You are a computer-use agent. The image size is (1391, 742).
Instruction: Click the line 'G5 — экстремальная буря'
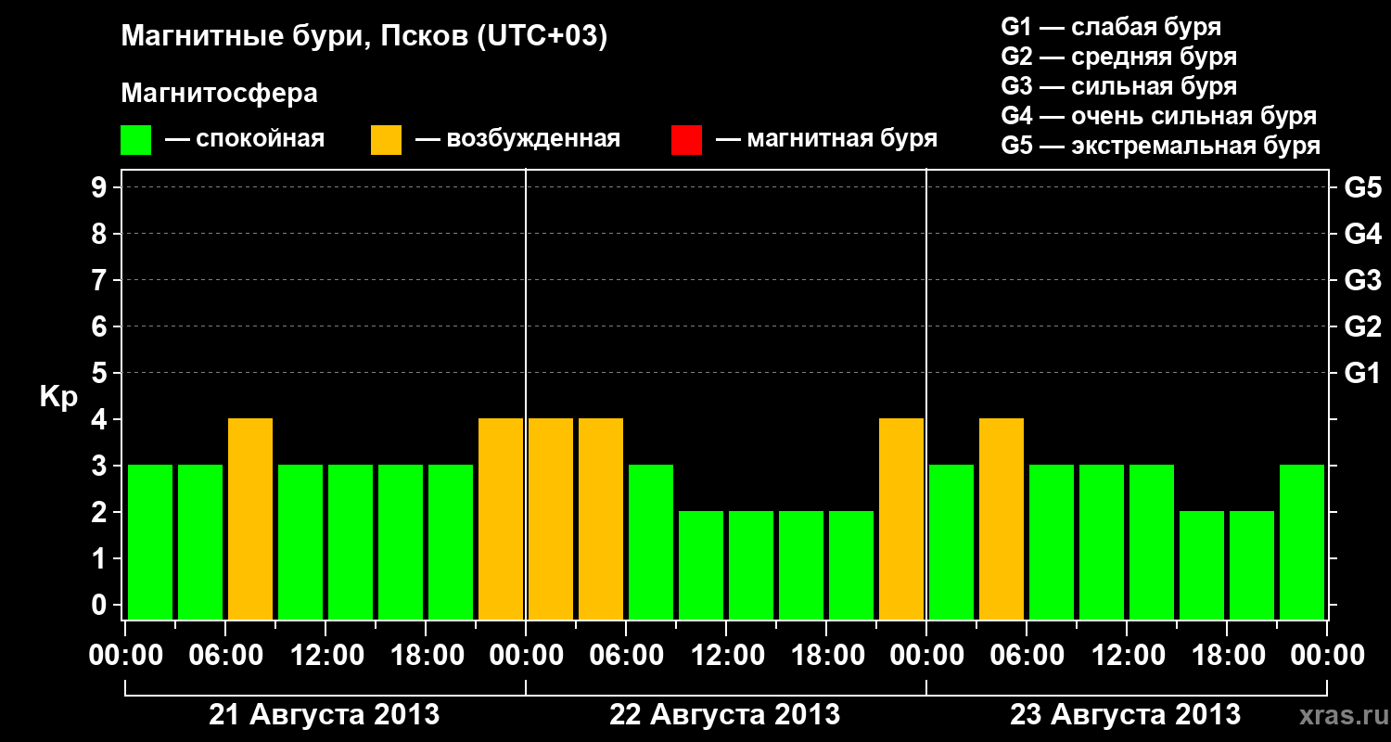point(1160,146)
